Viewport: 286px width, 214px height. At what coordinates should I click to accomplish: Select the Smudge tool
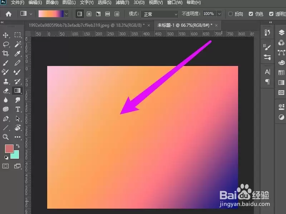[x=18, y=100]
